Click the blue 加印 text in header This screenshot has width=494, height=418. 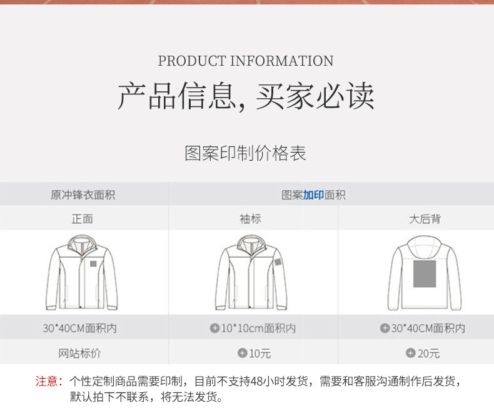coord(313,195)
